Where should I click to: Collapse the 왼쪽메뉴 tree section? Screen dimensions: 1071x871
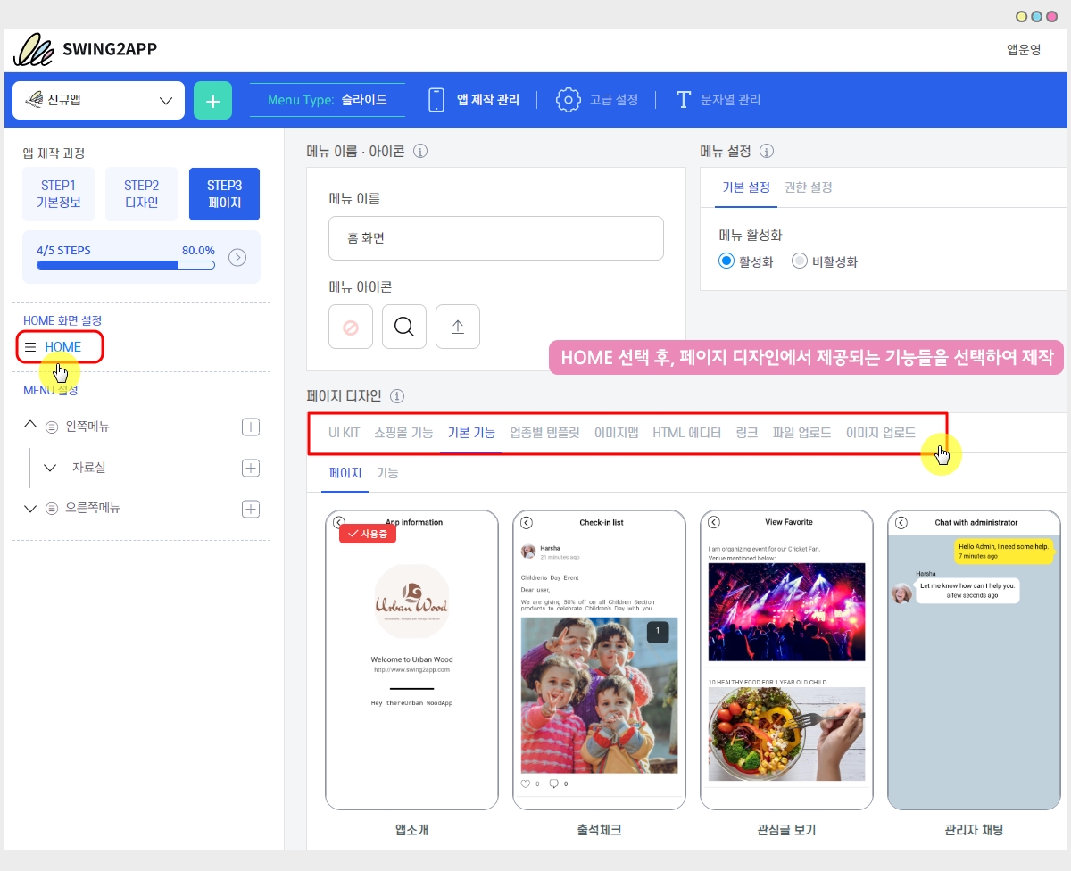[x=30, y=427]
